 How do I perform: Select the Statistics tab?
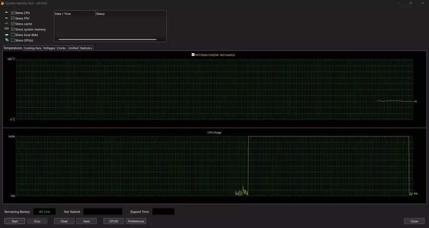tap(86, 48)
